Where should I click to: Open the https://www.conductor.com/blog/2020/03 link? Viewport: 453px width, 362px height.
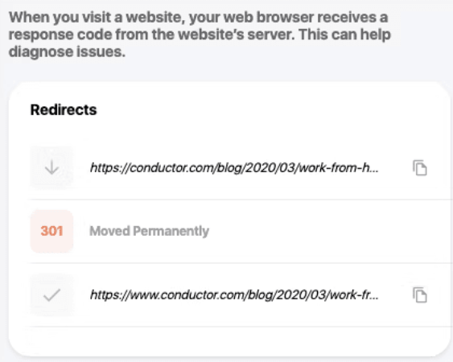tap(234, 295)
